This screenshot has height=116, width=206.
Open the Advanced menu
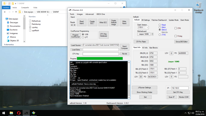point(89,14)
